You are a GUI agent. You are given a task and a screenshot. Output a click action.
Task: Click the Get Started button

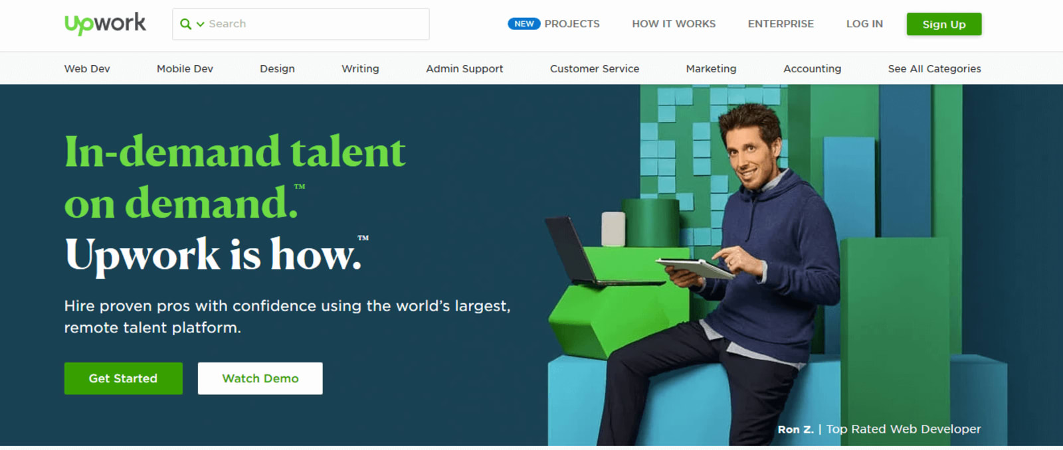(x=124, y=378)
